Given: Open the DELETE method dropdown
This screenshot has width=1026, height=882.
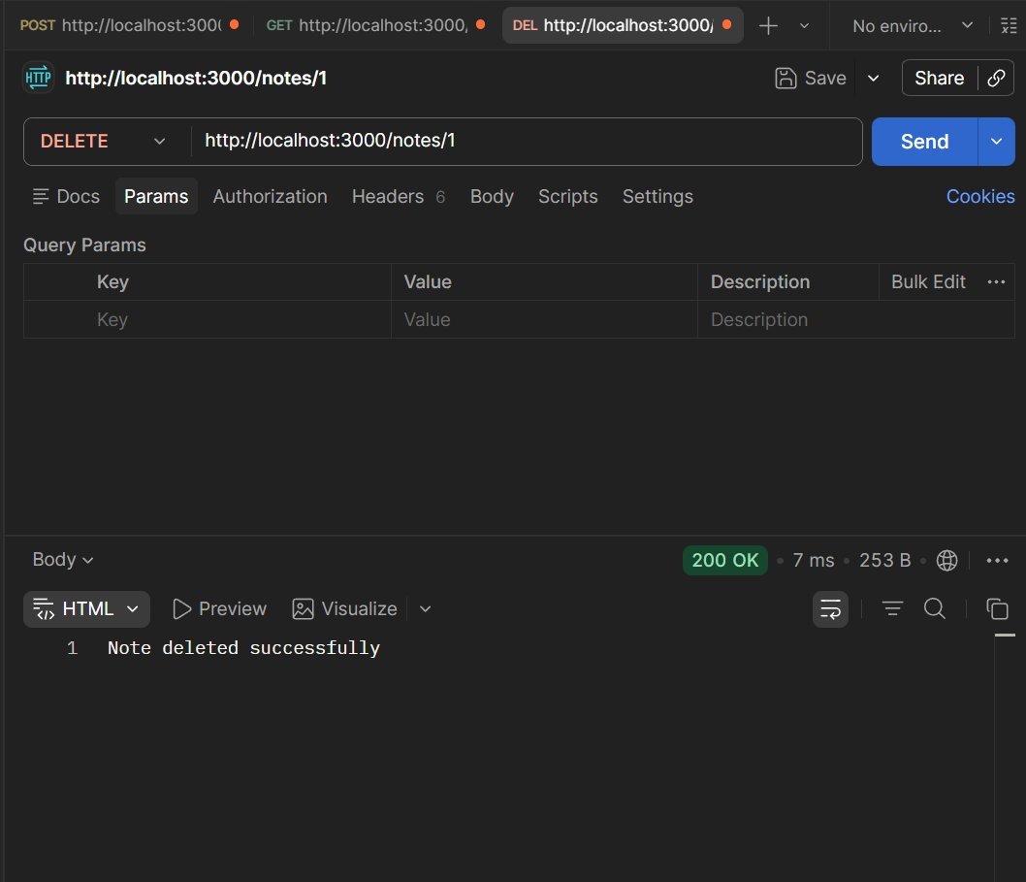Looking at the screenshot, I should pyautogui.click(x=103, y=142).
